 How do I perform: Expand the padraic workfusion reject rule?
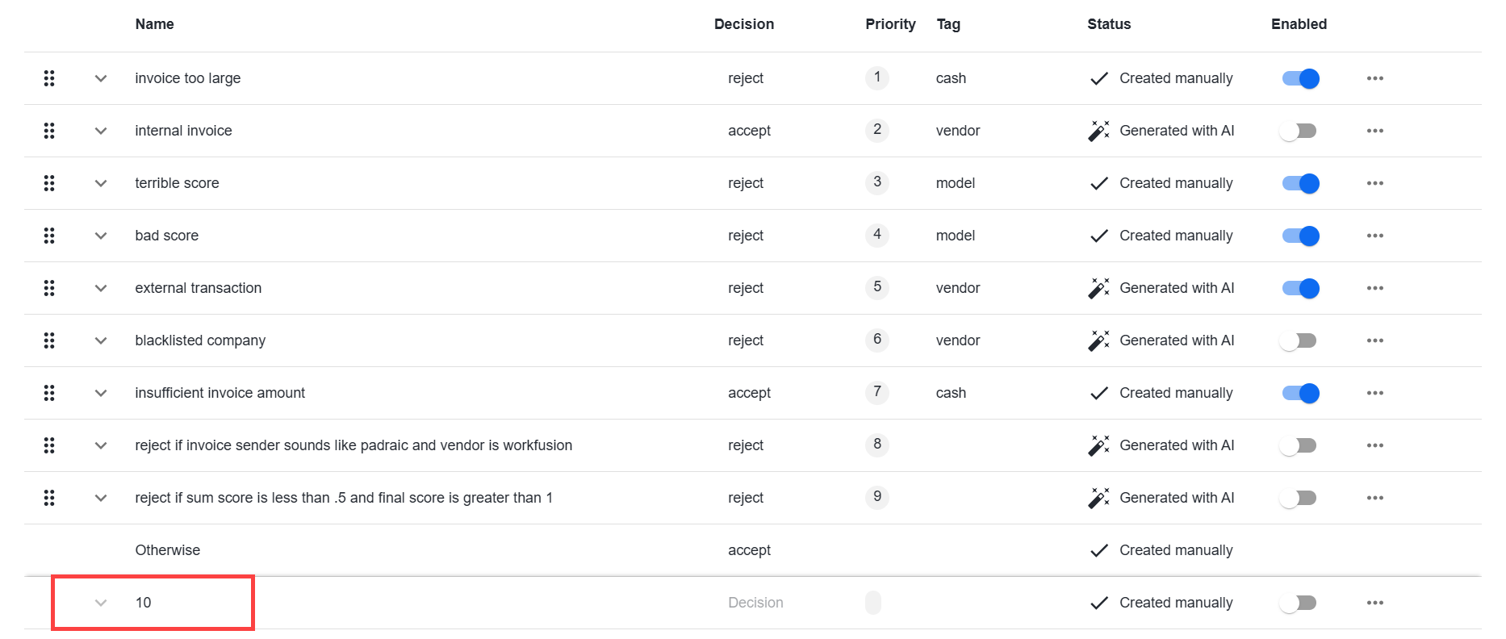(101, 445)
